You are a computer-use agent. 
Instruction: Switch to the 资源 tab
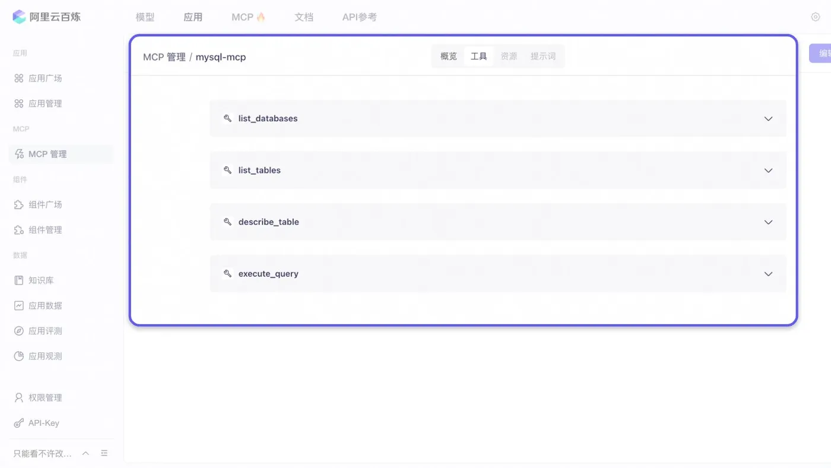click(x=509, y=56)
